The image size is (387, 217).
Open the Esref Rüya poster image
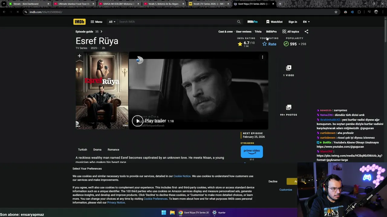(x=102, y=91)
